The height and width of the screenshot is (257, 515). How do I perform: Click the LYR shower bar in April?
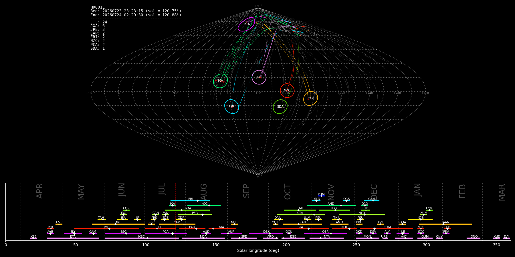(50, 229)
